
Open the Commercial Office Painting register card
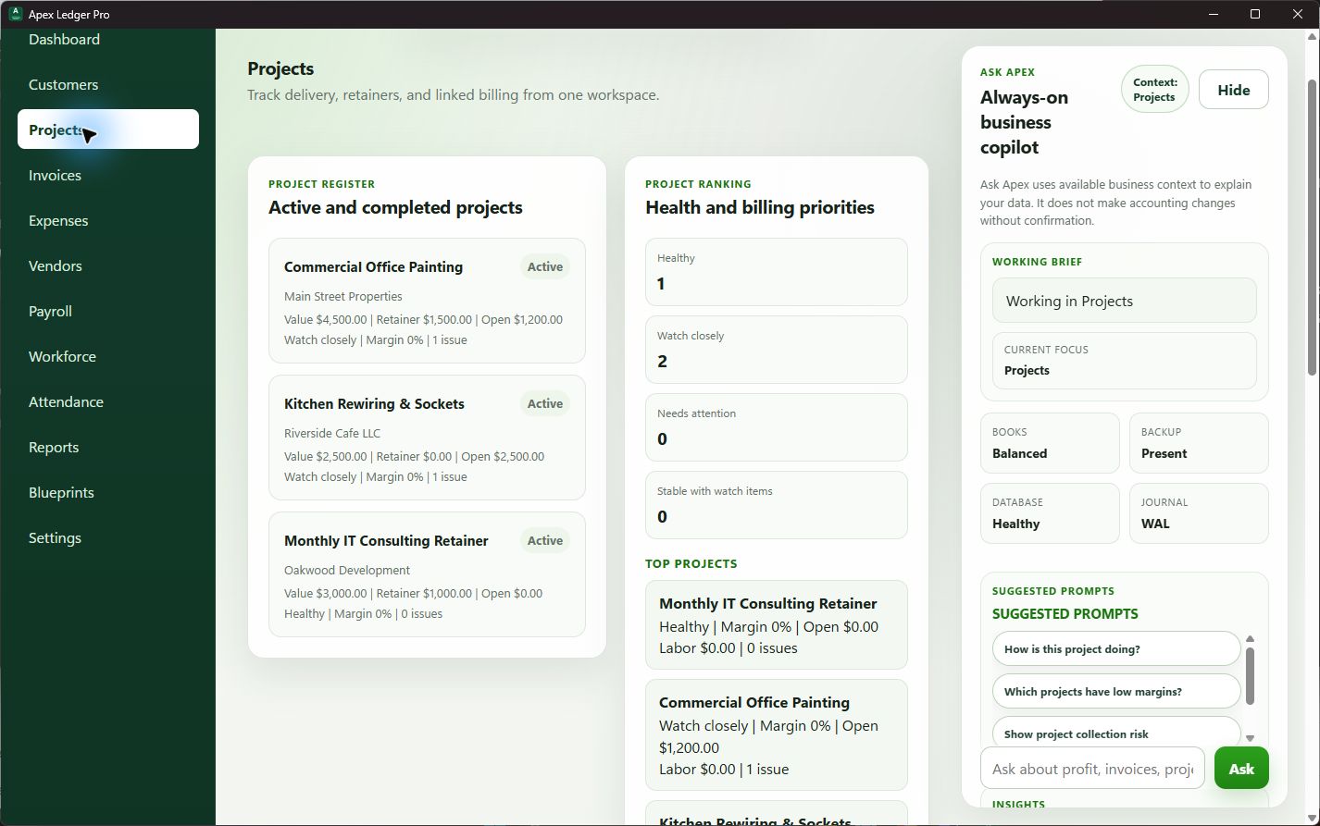click(427, 301)
